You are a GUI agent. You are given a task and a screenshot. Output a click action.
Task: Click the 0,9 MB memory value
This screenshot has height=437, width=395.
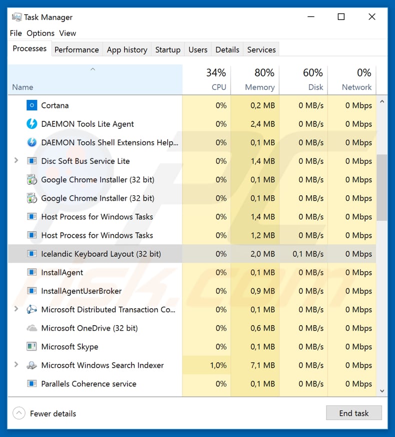pyautogui.click(x=263, y=291)
